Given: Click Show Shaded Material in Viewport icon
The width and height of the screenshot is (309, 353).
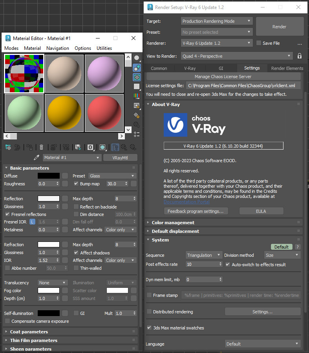Looking at the screenshot, I should (x=102, y=147).
